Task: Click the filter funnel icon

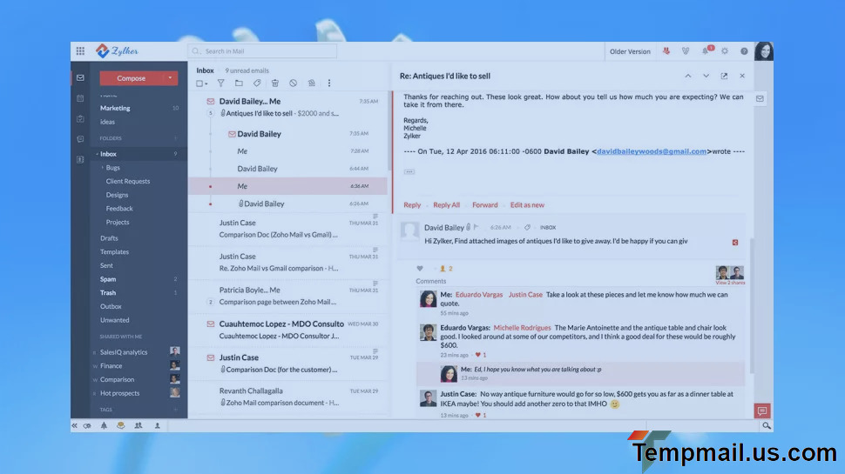Action: tap(220, 83)
